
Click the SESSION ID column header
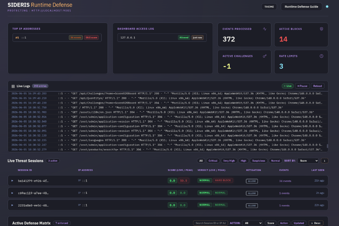click(x=24, y=170)
